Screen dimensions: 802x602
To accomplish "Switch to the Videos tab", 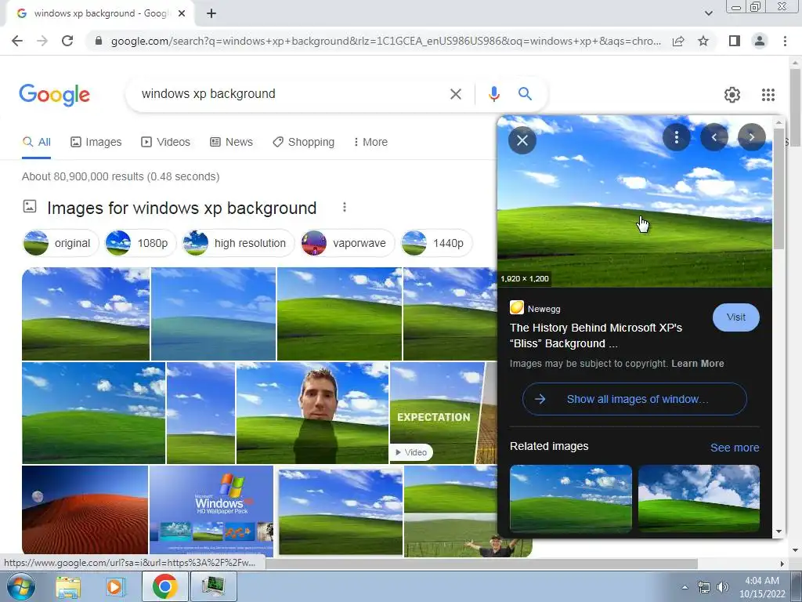I will (166, 143).
